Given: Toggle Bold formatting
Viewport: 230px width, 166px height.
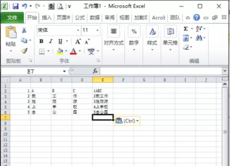Looking at the screenshot, I should [x=41, y=41].
